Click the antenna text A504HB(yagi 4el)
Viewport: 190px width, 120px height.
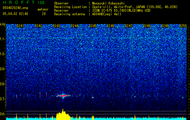[x=107, y=14]
